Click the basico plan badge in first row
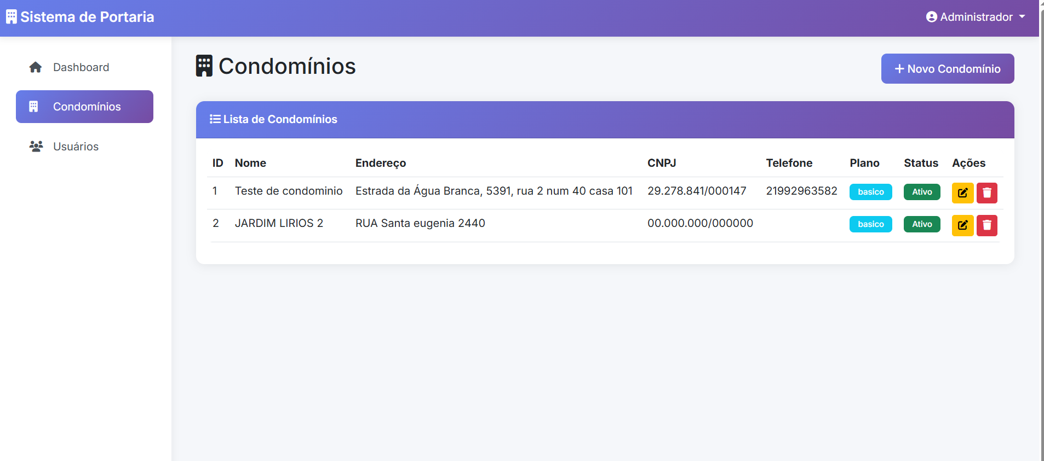This screenshot has height=461, width=1044. click(x=870, y=192)
